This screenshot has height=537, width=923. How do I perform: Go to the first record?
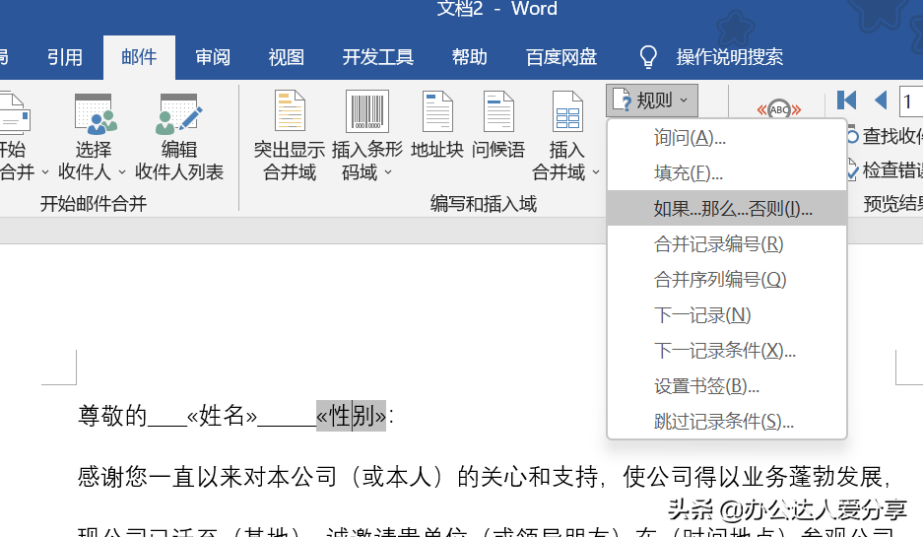pos(846,101)
